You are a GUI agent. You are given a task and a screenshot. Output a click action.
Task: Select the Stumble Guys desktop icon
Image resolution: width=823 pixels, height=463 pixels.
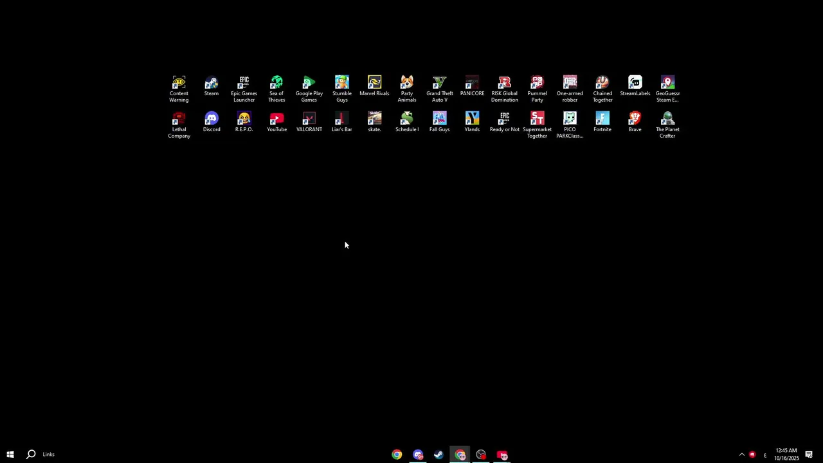coord(342,89)
